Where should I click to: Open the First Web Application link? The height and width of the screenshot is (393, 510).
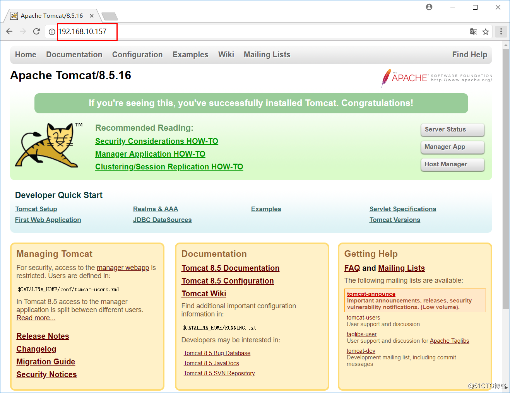click(48, 220)
